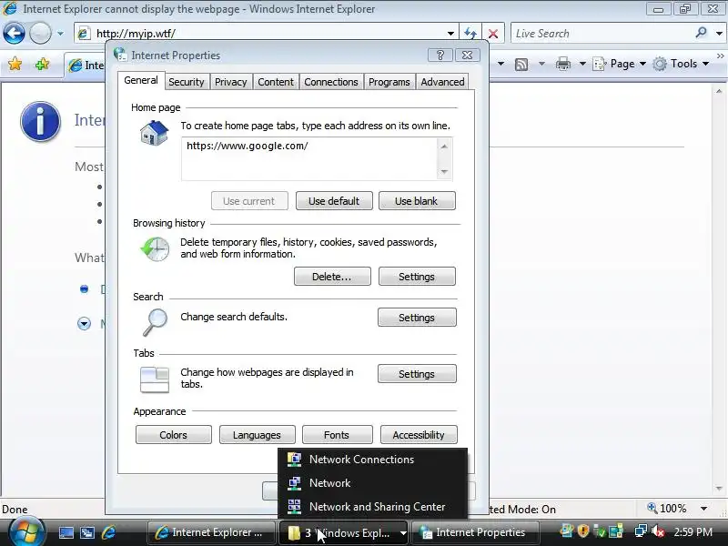Click the Tools menu dropdown arrow
Screen dimensions: 728x546
pyautogui.click(x=705, y=64)
